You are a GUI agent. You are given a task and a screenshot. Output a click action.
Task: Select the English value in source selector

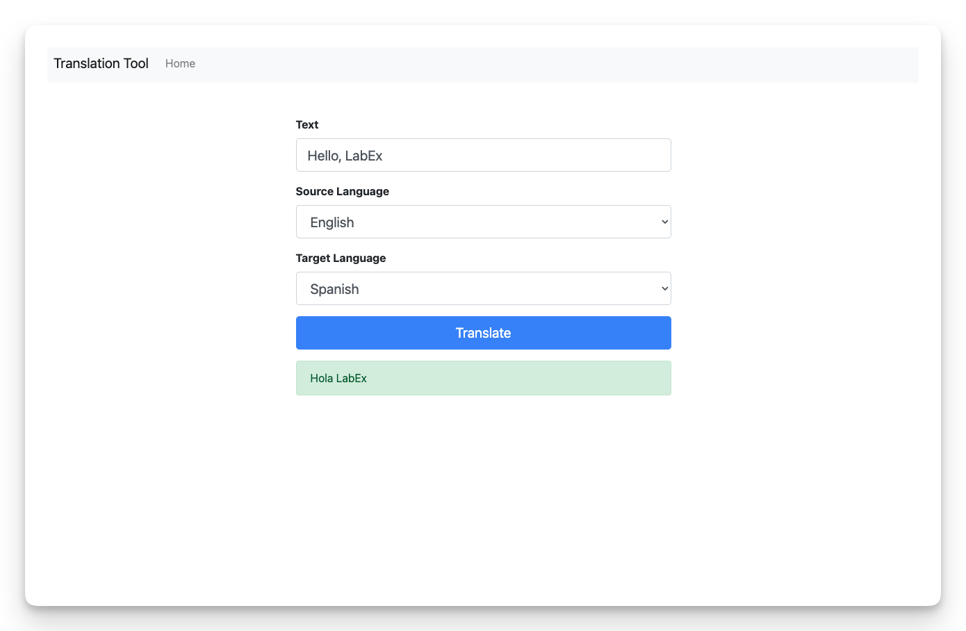click(332, 222)
